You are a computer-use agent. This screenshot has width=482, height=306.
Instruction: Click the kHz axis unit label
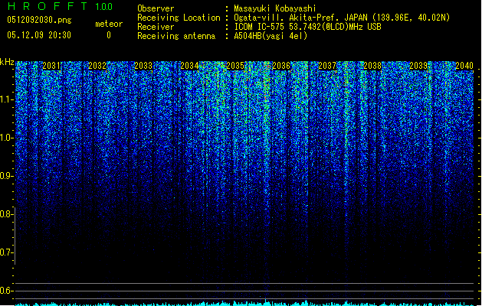[7, 62]
